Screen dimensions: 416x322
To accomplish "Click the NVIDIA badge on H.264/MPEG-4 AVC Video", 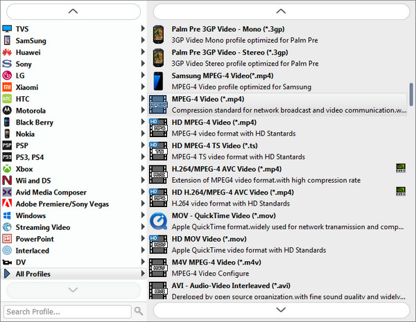I will [x=401, y=168].
